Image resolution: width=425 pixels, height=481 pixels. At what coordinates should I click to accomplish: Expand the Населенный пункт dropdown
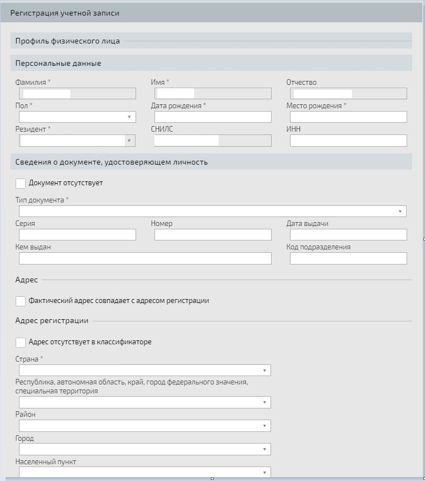click(144, 472)
